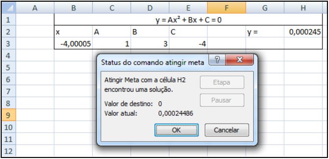Click the merged equation title cell
This screenshot has height=159, width=329.
click(x=188, y=20)
